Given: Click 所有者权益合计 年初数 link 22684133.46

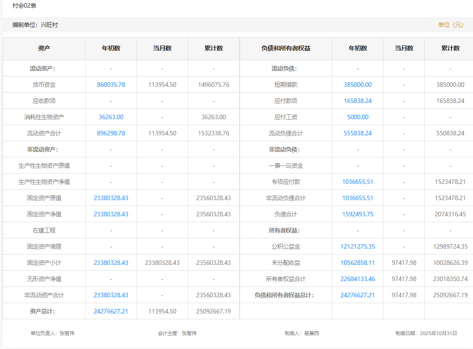Looking at the screenshot, I should (x=358, y=279).
